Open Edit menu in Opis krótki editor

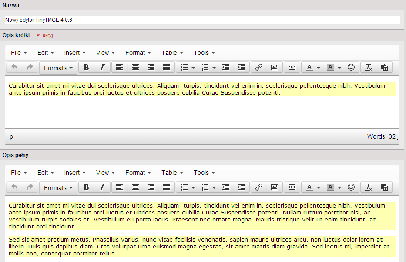(x=46, y=53)
